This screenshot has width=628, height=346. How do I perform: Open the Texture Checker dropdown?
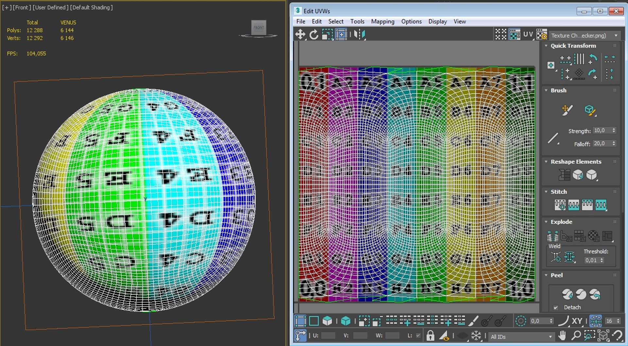[584, 35]
